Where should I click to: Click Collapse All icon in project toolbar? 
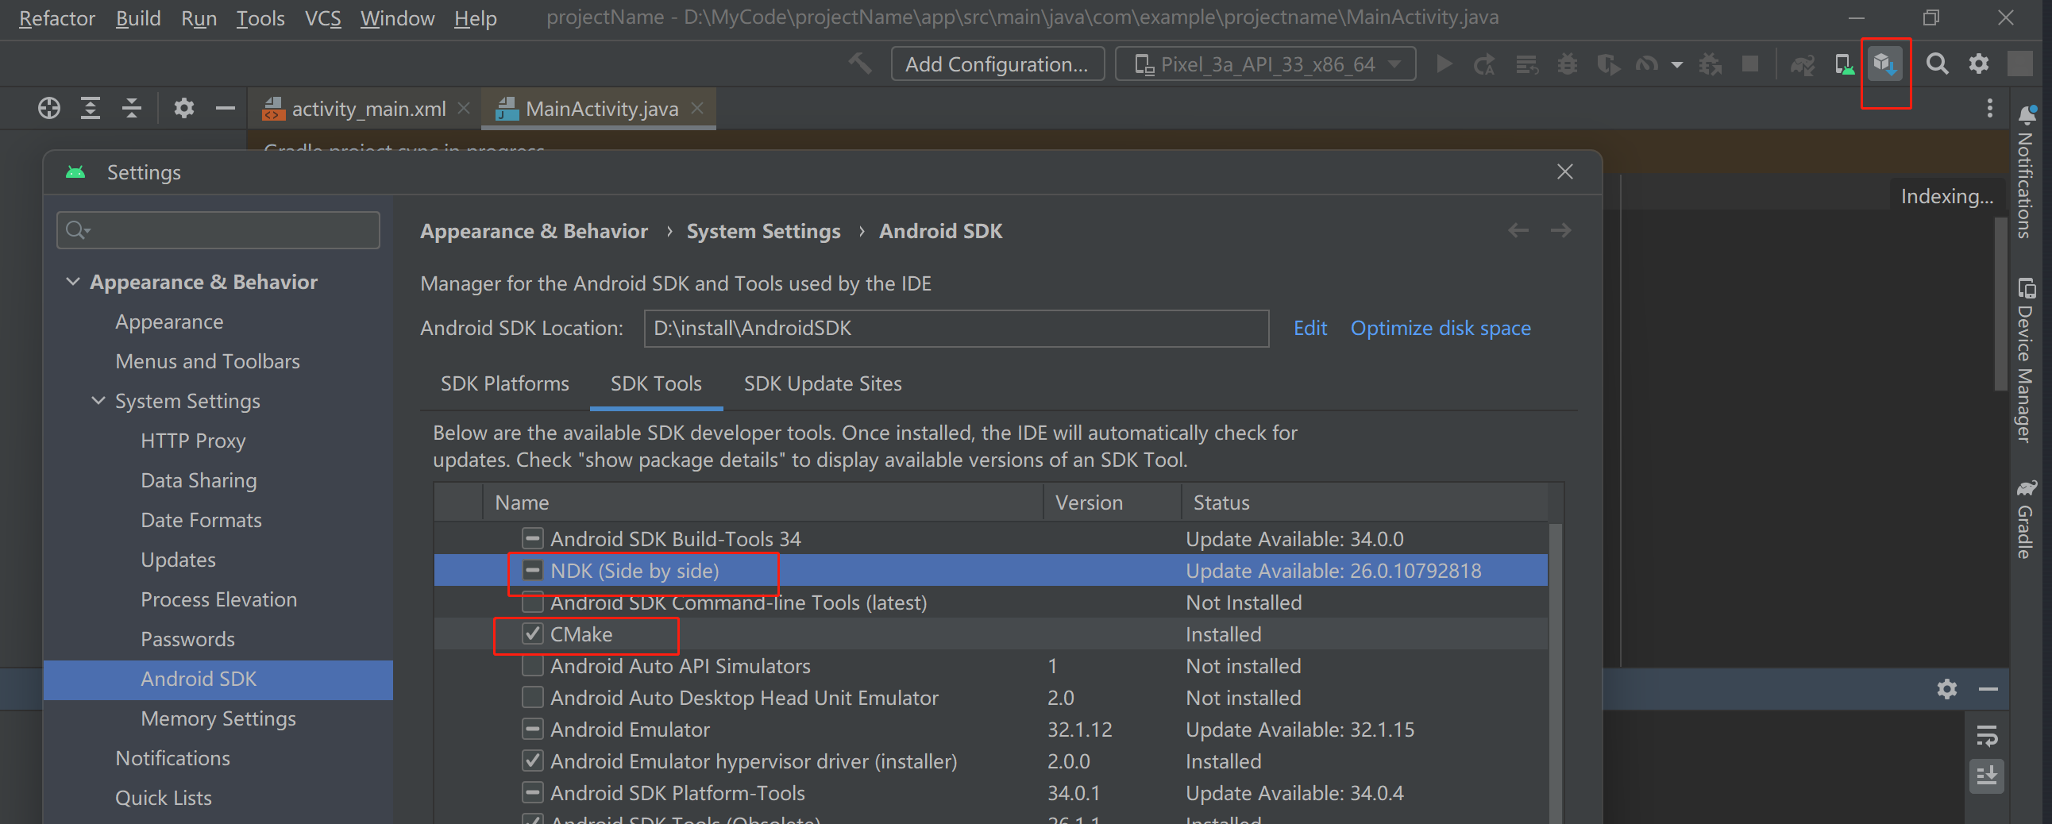[133, 108]
